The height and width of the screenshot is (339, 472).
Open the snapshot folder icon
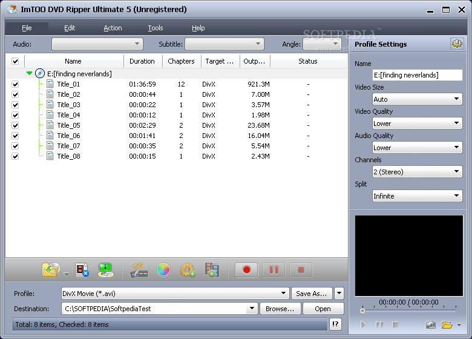click(447, 324)
